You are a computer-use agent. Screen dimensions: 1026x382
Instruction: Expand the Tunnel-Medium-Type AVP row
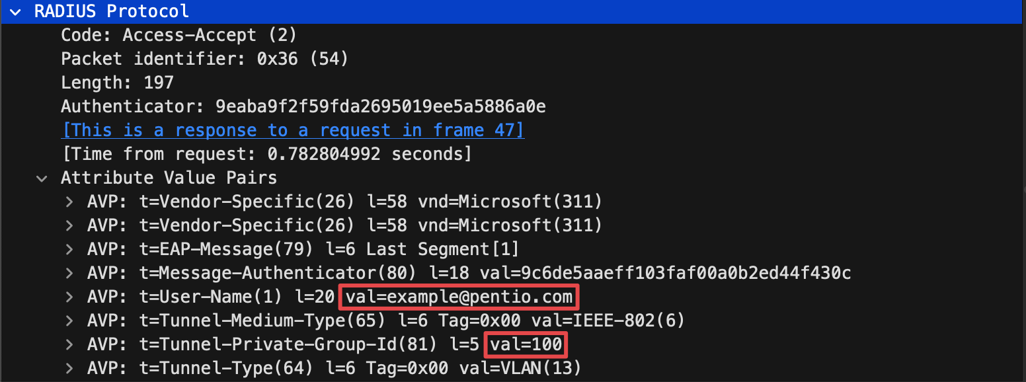[x=69, y=321]
